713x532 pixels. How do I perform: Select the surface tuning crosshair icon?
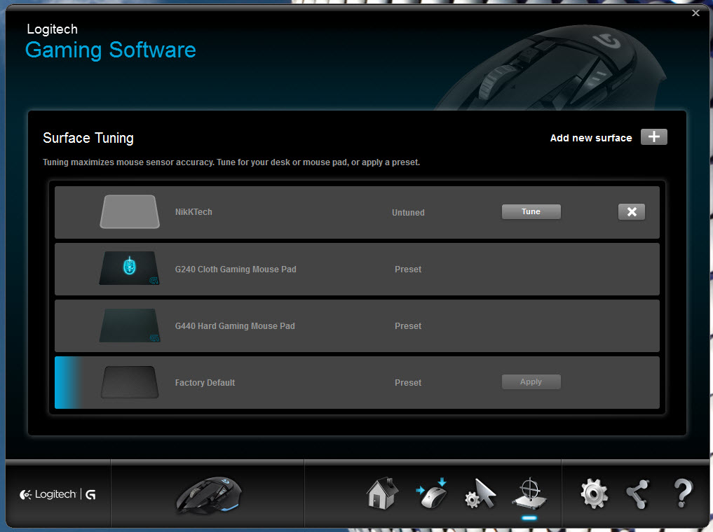(x=529, y=493)
